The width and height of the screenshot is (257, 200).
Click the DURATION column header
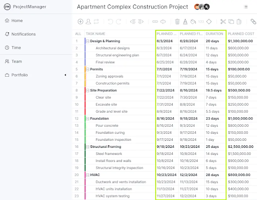click(x=214, y=34)
